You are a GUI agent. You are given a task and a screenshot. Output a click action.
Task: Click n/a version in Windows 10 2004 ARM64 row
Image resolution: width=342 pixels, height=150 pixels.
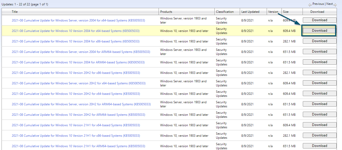pos(270,62)
